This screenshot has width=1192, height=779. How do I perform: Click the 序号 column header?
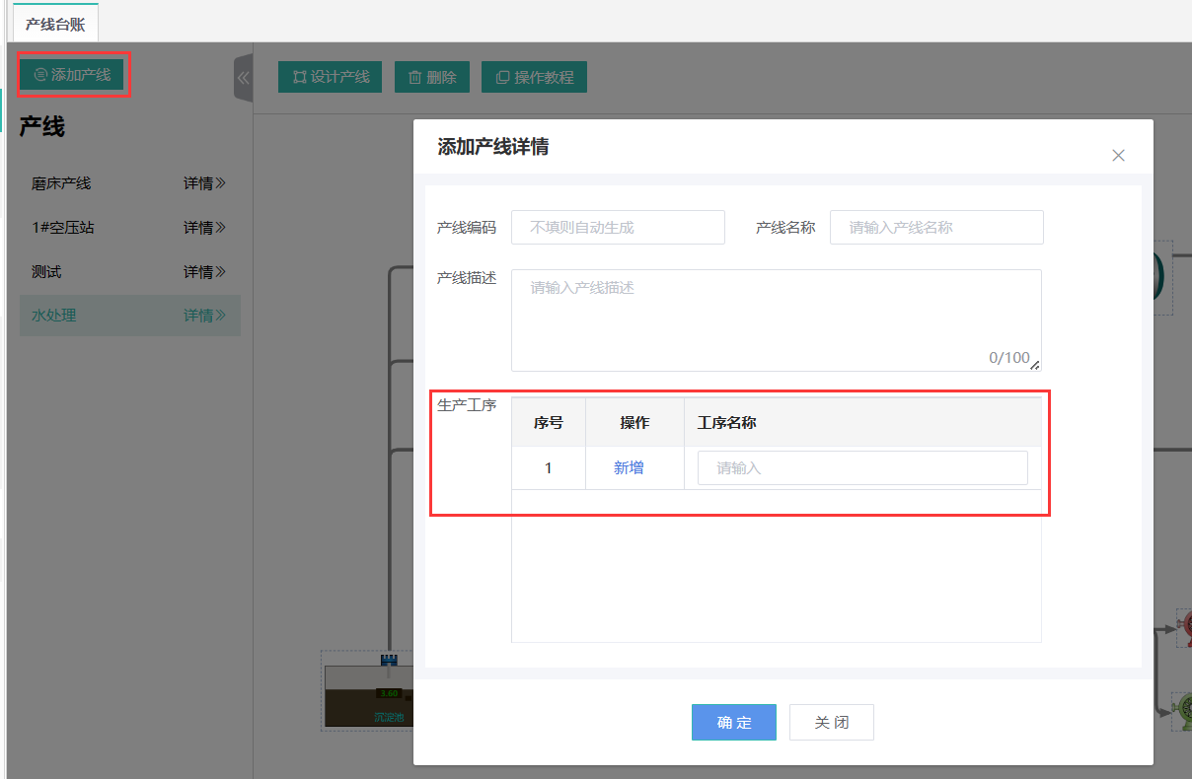coord(549,423)
